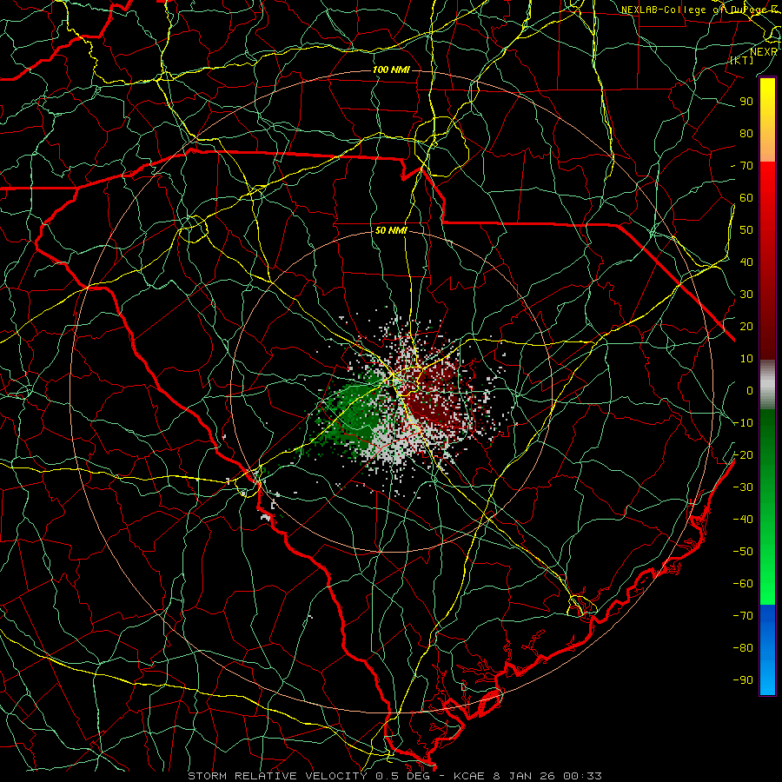Click the -50 label on the velocity scale
Viewport: 782px width, 782px height.
coord(743,552)
